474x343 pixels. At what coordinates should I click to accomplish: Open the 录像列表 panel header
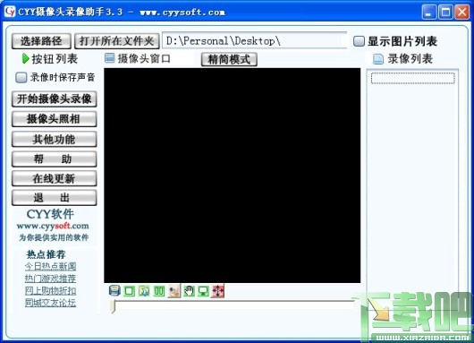pos(403,59)
